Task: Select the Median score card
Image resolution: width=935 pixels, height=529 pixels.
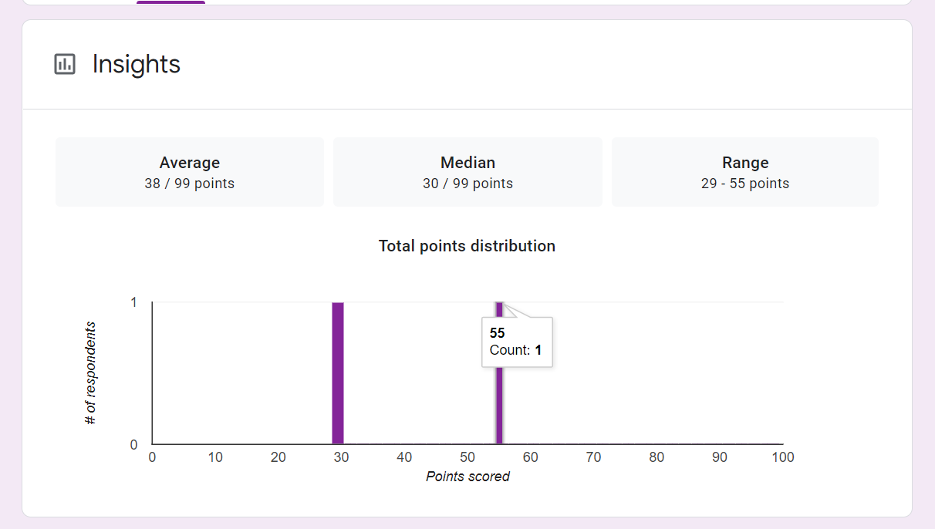Action: tap(467, 172)
